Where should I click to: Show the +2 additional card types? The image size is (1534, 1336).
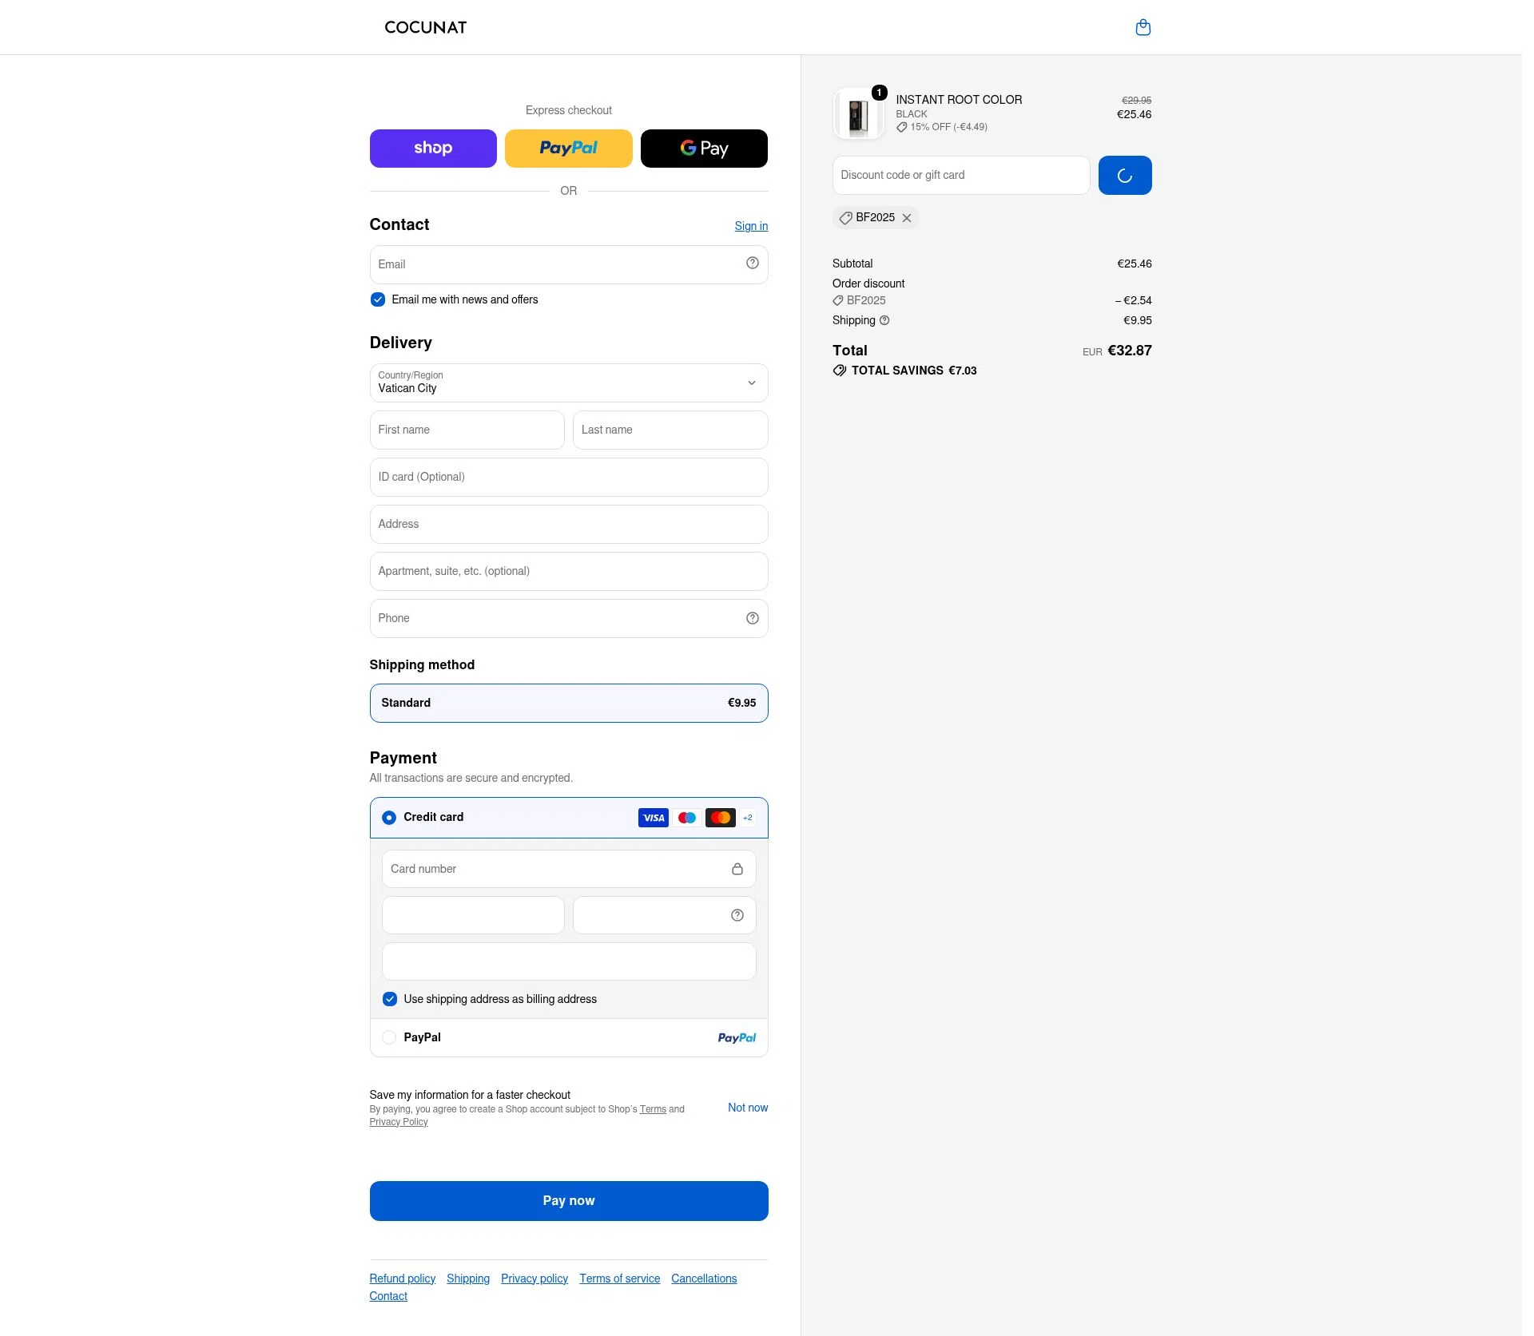coord(748,818)
